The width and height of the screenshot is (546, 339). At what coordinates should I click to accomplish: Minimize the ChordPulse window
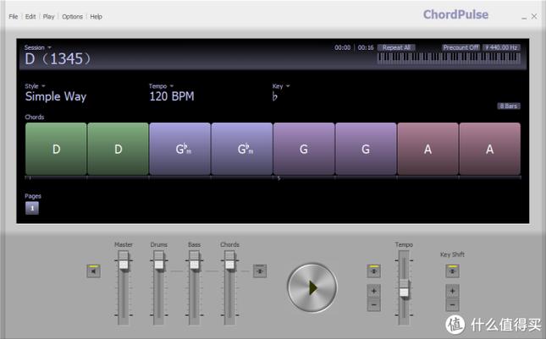click(x=524, y=17)
